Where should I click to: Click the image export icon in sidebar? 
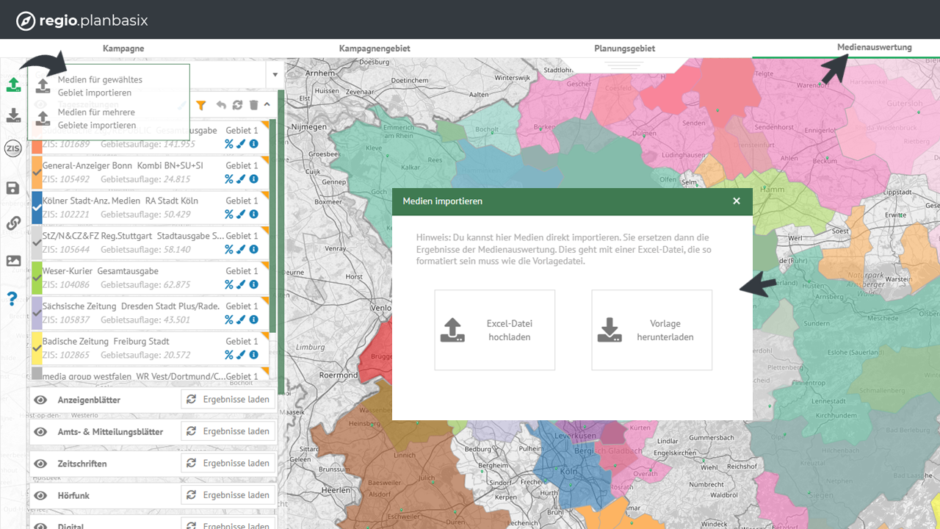(x=13, y=261)
